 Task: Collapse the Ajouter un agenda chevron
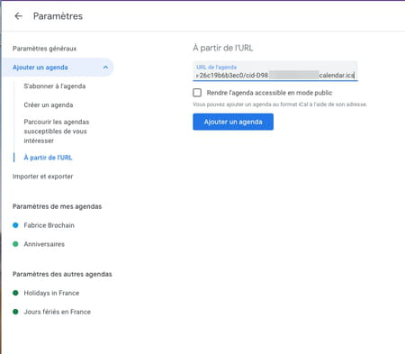click(105, 68)
